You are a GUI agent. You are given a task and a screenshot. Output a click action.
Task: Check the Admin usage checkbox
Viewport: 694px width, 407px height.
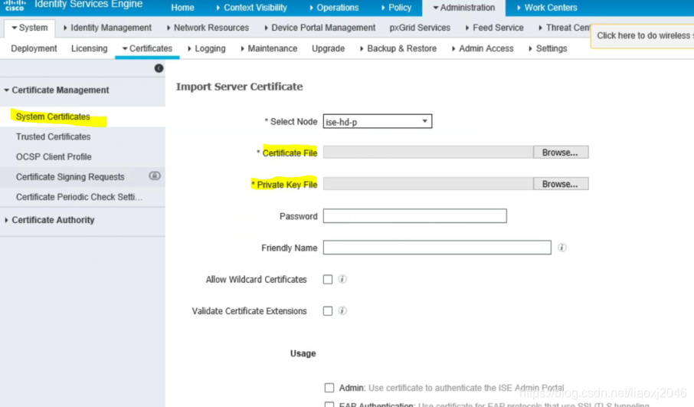(x=329, y=388)
